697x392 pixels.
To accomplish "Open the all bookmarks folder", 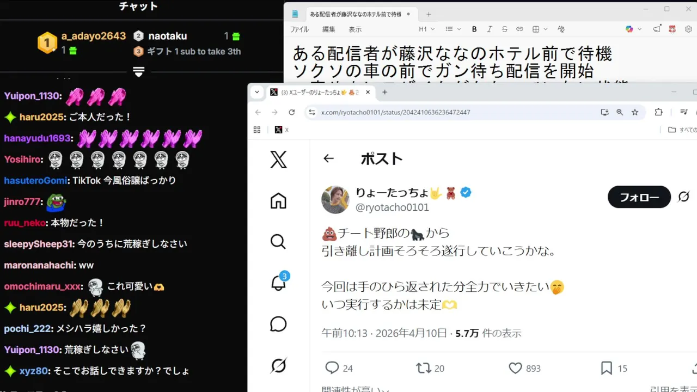I will point(682,130).
